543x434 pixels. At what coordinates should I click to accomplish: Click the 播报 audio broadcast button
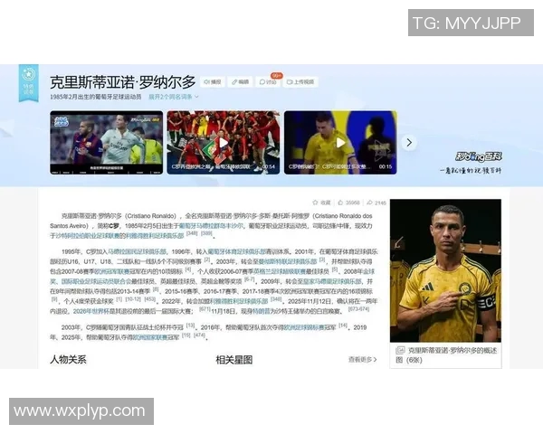tap(213, 82)
